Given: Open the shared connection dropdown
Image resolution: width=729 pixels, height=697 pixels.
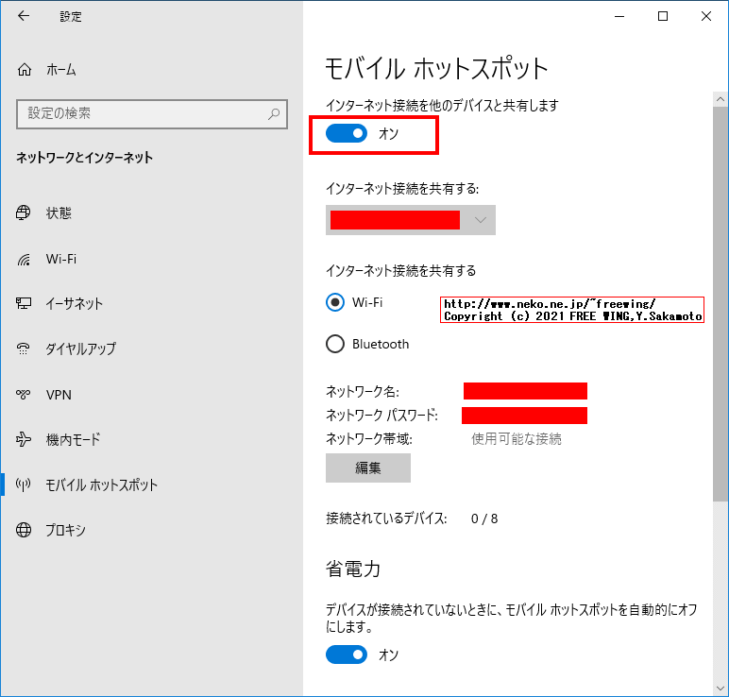Looking at the screenshot, I should point(411,220).
